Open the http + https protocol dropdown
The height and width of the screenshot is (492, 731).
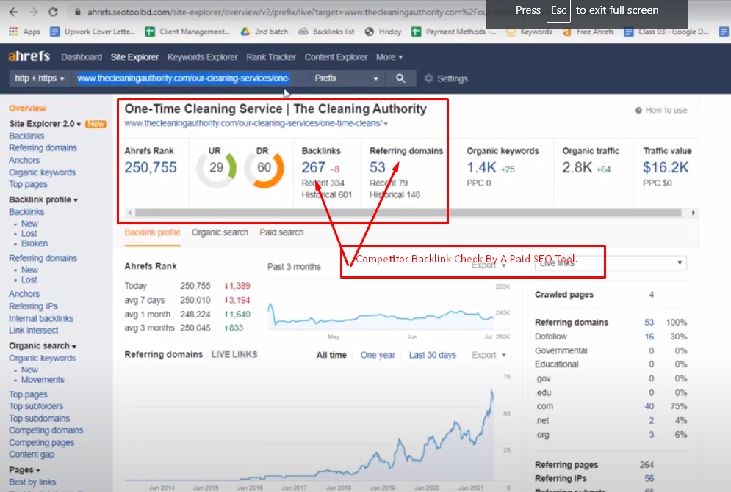click(x=40, y=78)
